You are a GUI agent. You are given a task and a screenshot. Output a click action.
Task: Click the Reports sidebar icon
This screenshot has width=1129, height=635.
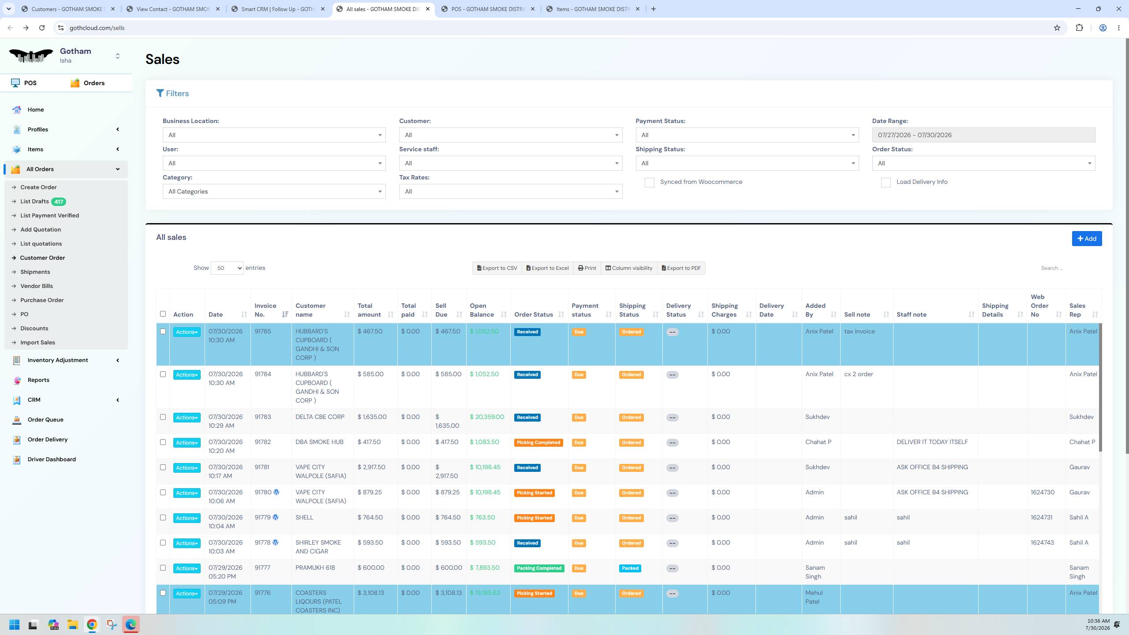(17, 380)
